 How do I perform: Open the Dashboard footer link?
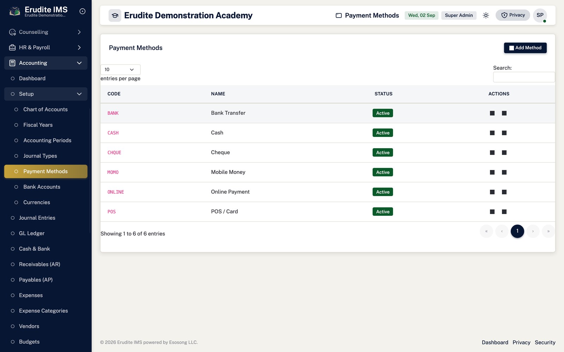coord(495,342)
